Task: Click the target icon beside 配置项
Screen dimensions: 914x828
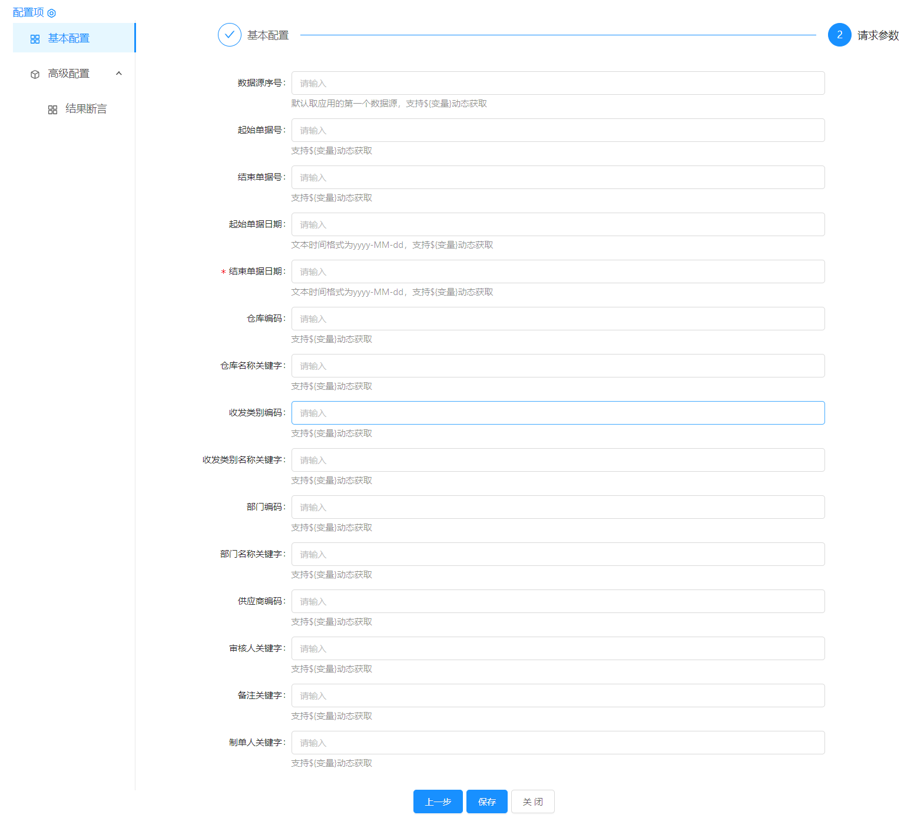Action: tap(51, 13)
